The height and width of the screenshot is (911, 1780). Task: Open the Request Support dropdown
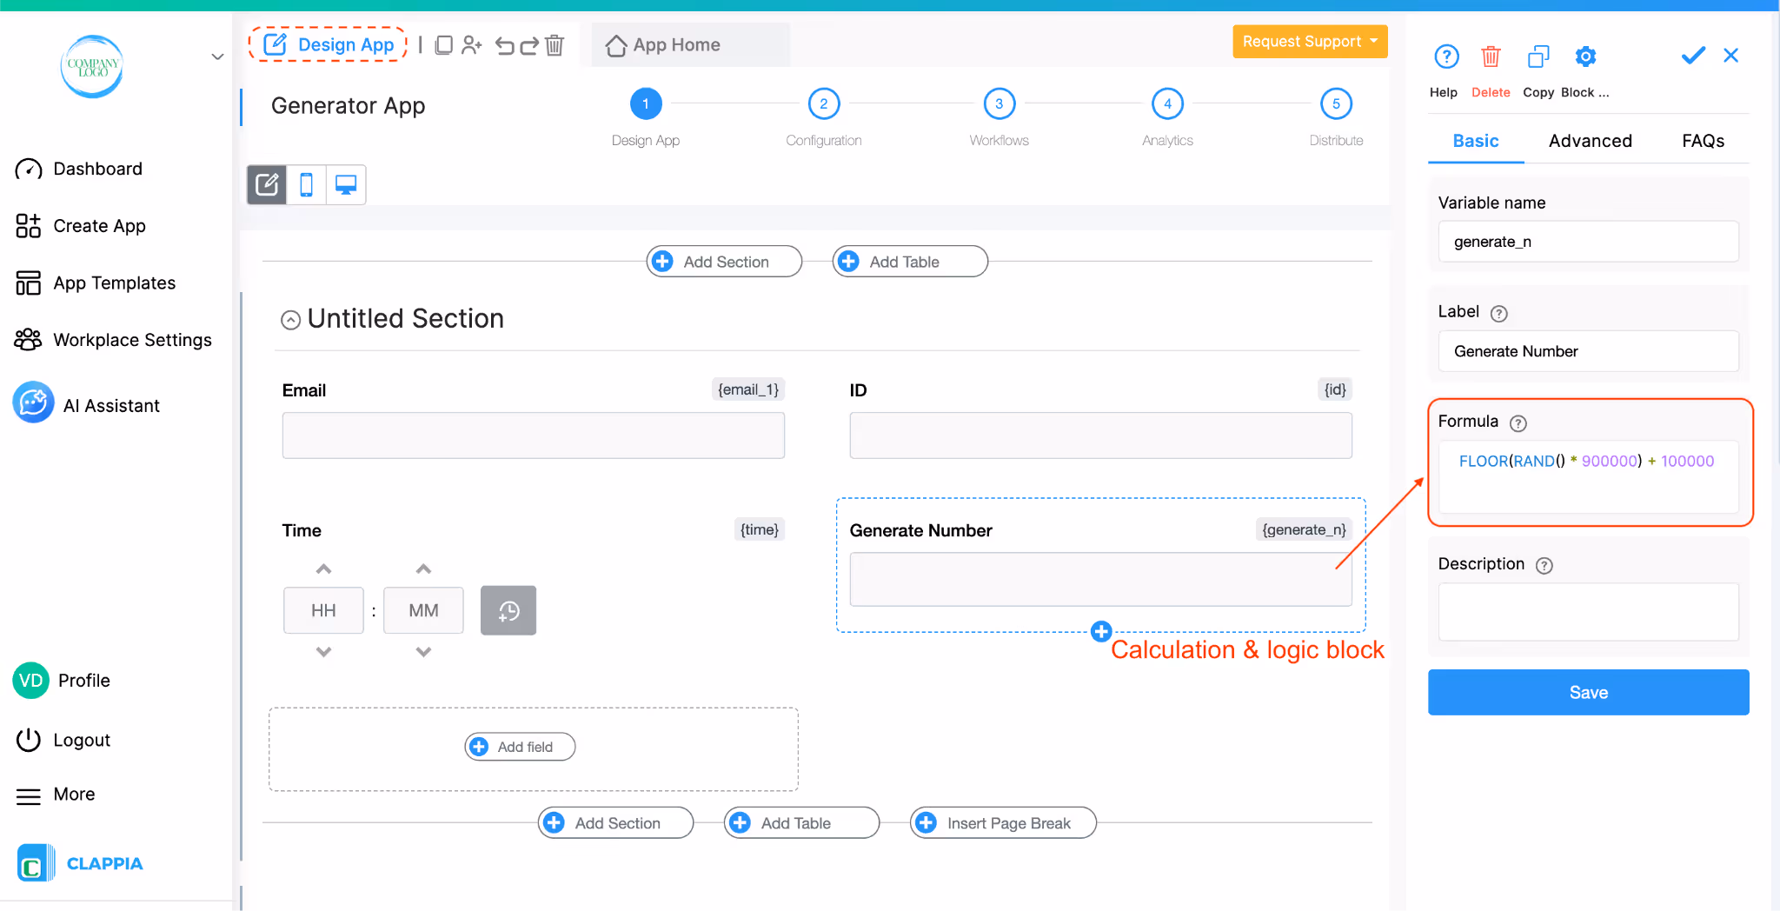coord(1310,42)
